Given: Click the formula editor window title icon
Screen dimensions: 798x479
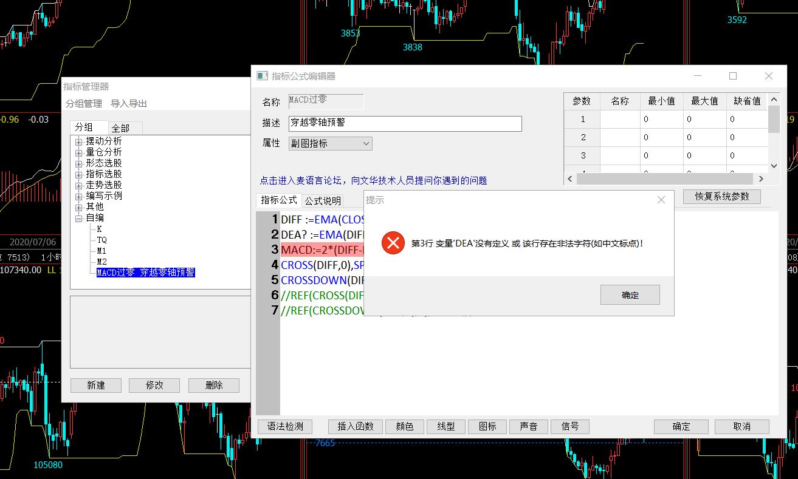Looking at the screenshot, I should coord(262,76).
